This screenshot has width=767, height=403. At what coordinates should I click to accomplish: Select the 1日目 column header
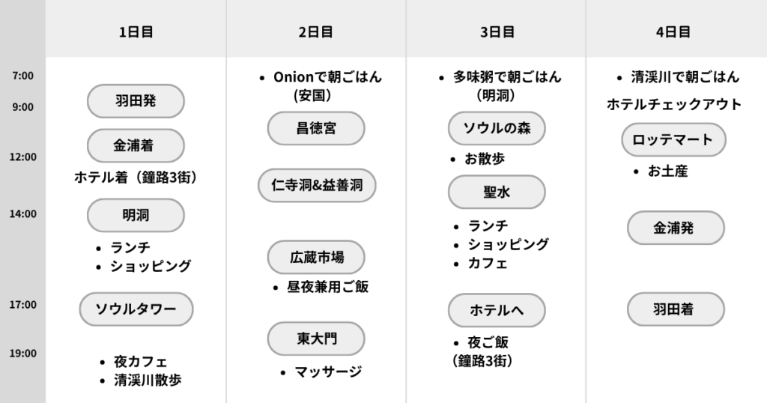(x=136, y=32)
